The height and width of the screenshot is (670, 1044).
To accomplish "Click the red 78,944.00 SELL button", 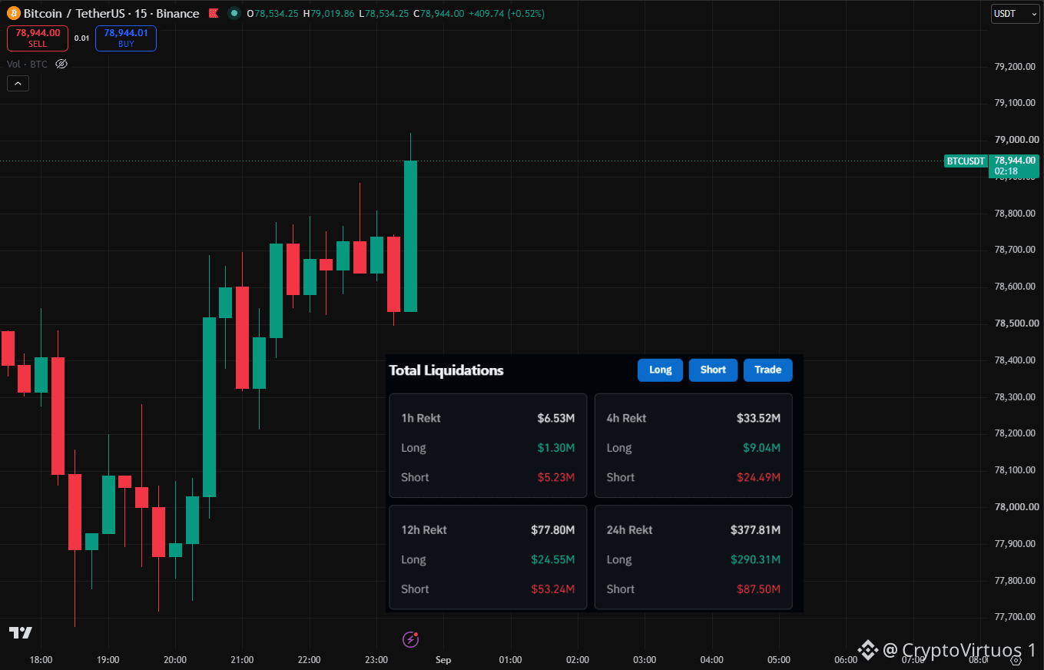I will point(38,38).
